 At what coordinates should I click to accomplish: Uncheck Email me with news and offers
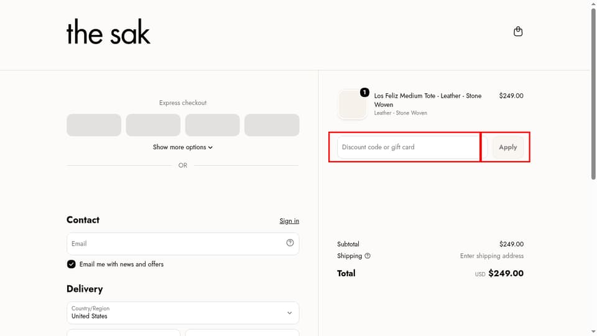pyautogui.click(x=71, y=264)
